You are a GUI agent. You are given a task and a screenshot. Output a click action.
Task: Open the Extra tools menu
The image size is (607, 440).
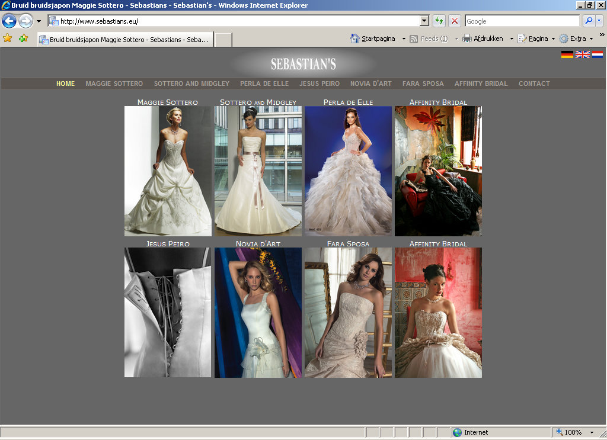click(576, 38)
